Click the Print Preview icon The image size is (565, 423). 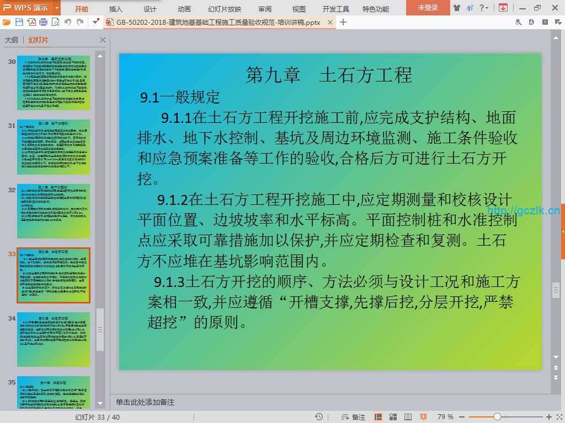(55, 22)
